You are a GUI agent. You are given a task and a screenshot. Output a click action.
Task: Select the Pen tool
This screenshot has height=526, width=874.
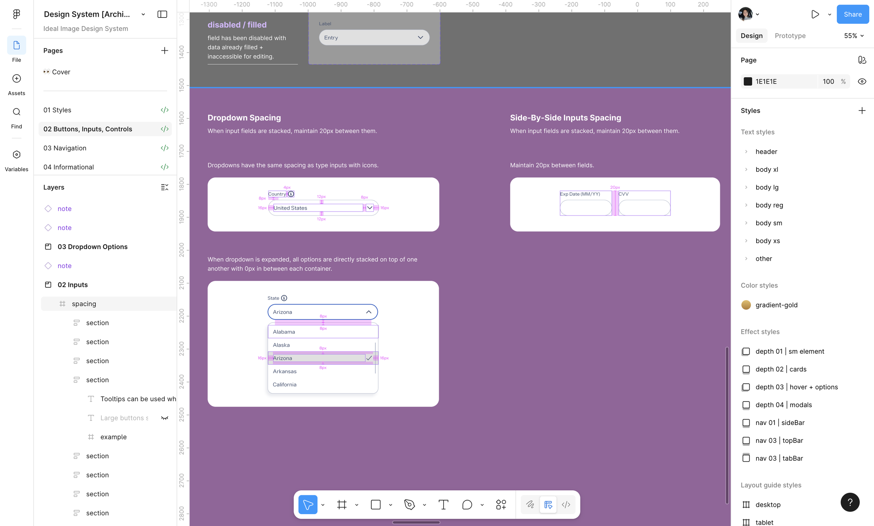(409, 504)
